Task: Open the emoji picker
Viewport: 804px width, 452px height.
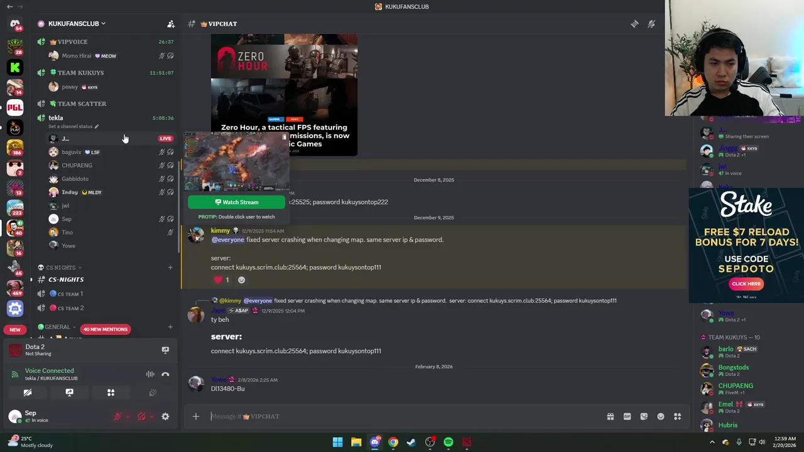Action: tap(661, 416)
